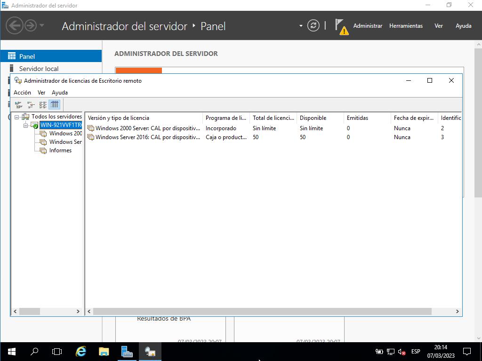
Task: Open the notifications flag with warning
Action: (x=341, y=27)
